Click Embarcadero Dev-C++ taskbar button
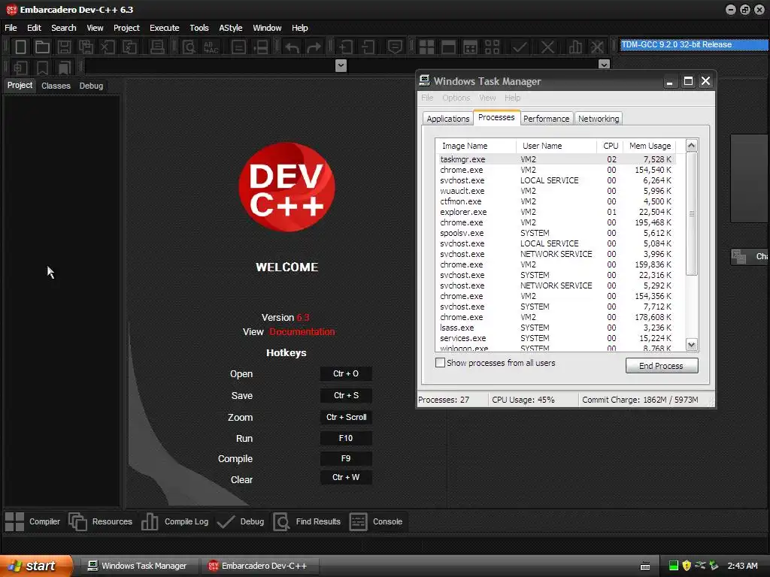Screen dimensions: 770x577 pos(259,566)
